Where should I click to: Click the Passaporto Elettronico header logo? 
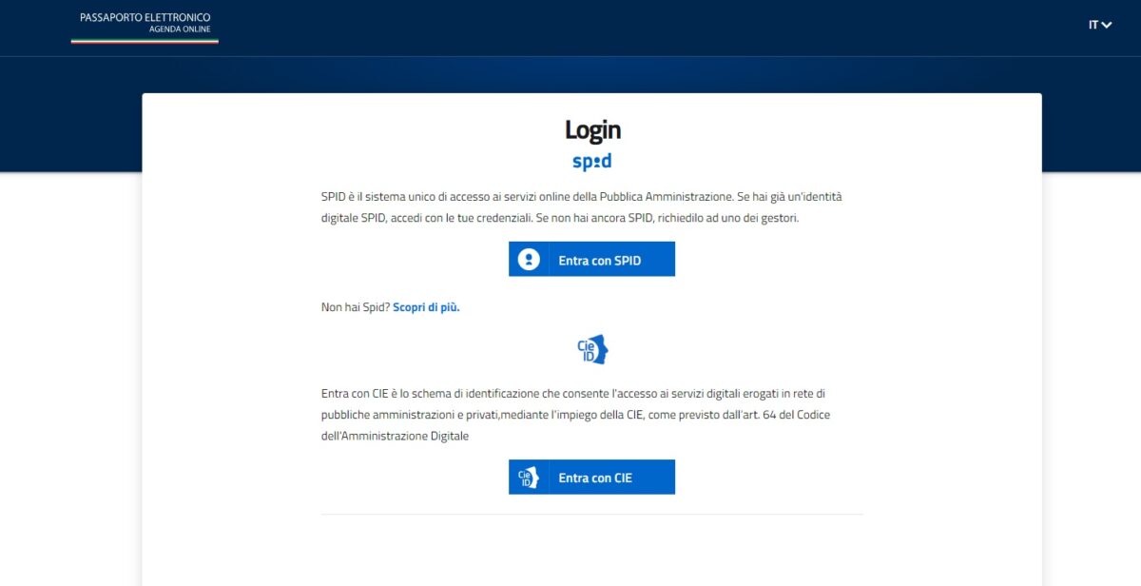coord(145,27)
